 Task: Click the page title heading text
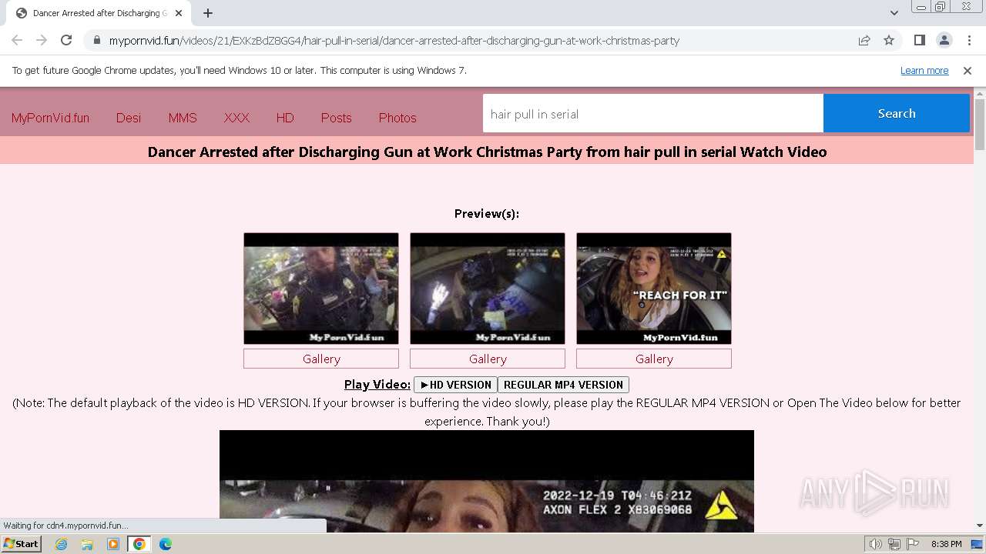[x=487, y=152]
